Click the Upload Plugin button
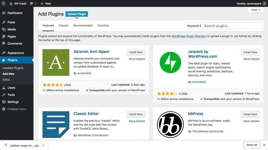 [x=77, y=14]
